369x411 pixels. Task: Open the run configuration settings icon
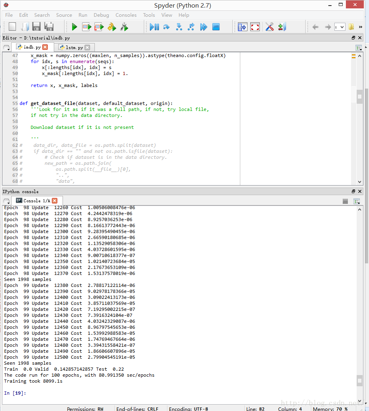point(124,27)
